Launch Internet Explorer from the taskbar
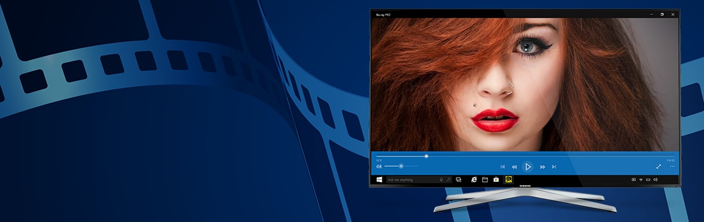Screen dimensions: 704x222 pyautogui.click(x=474, y=179)
